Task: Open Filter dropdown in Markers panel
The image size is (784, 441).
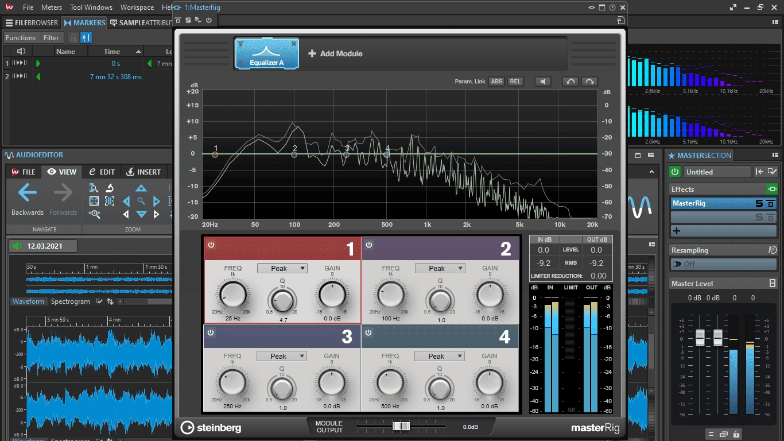Action: click(x=51, y=38)
